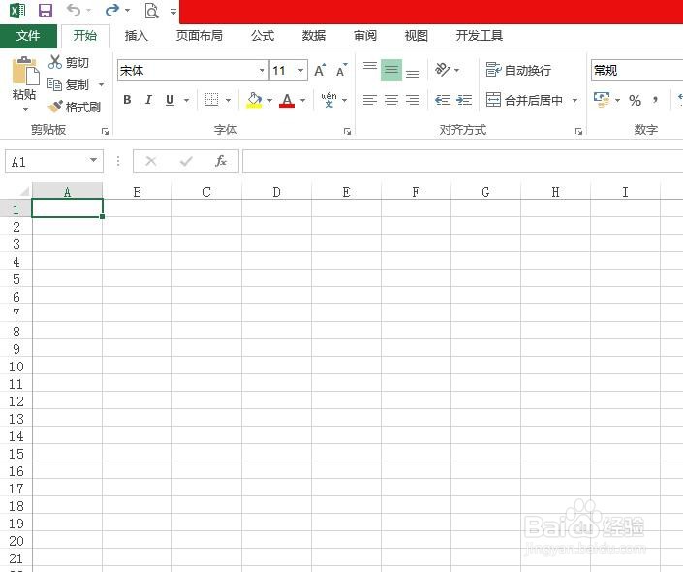Screen dimensions: 683x572
Task: Decrease the indent level
Action: click(443, 100)
